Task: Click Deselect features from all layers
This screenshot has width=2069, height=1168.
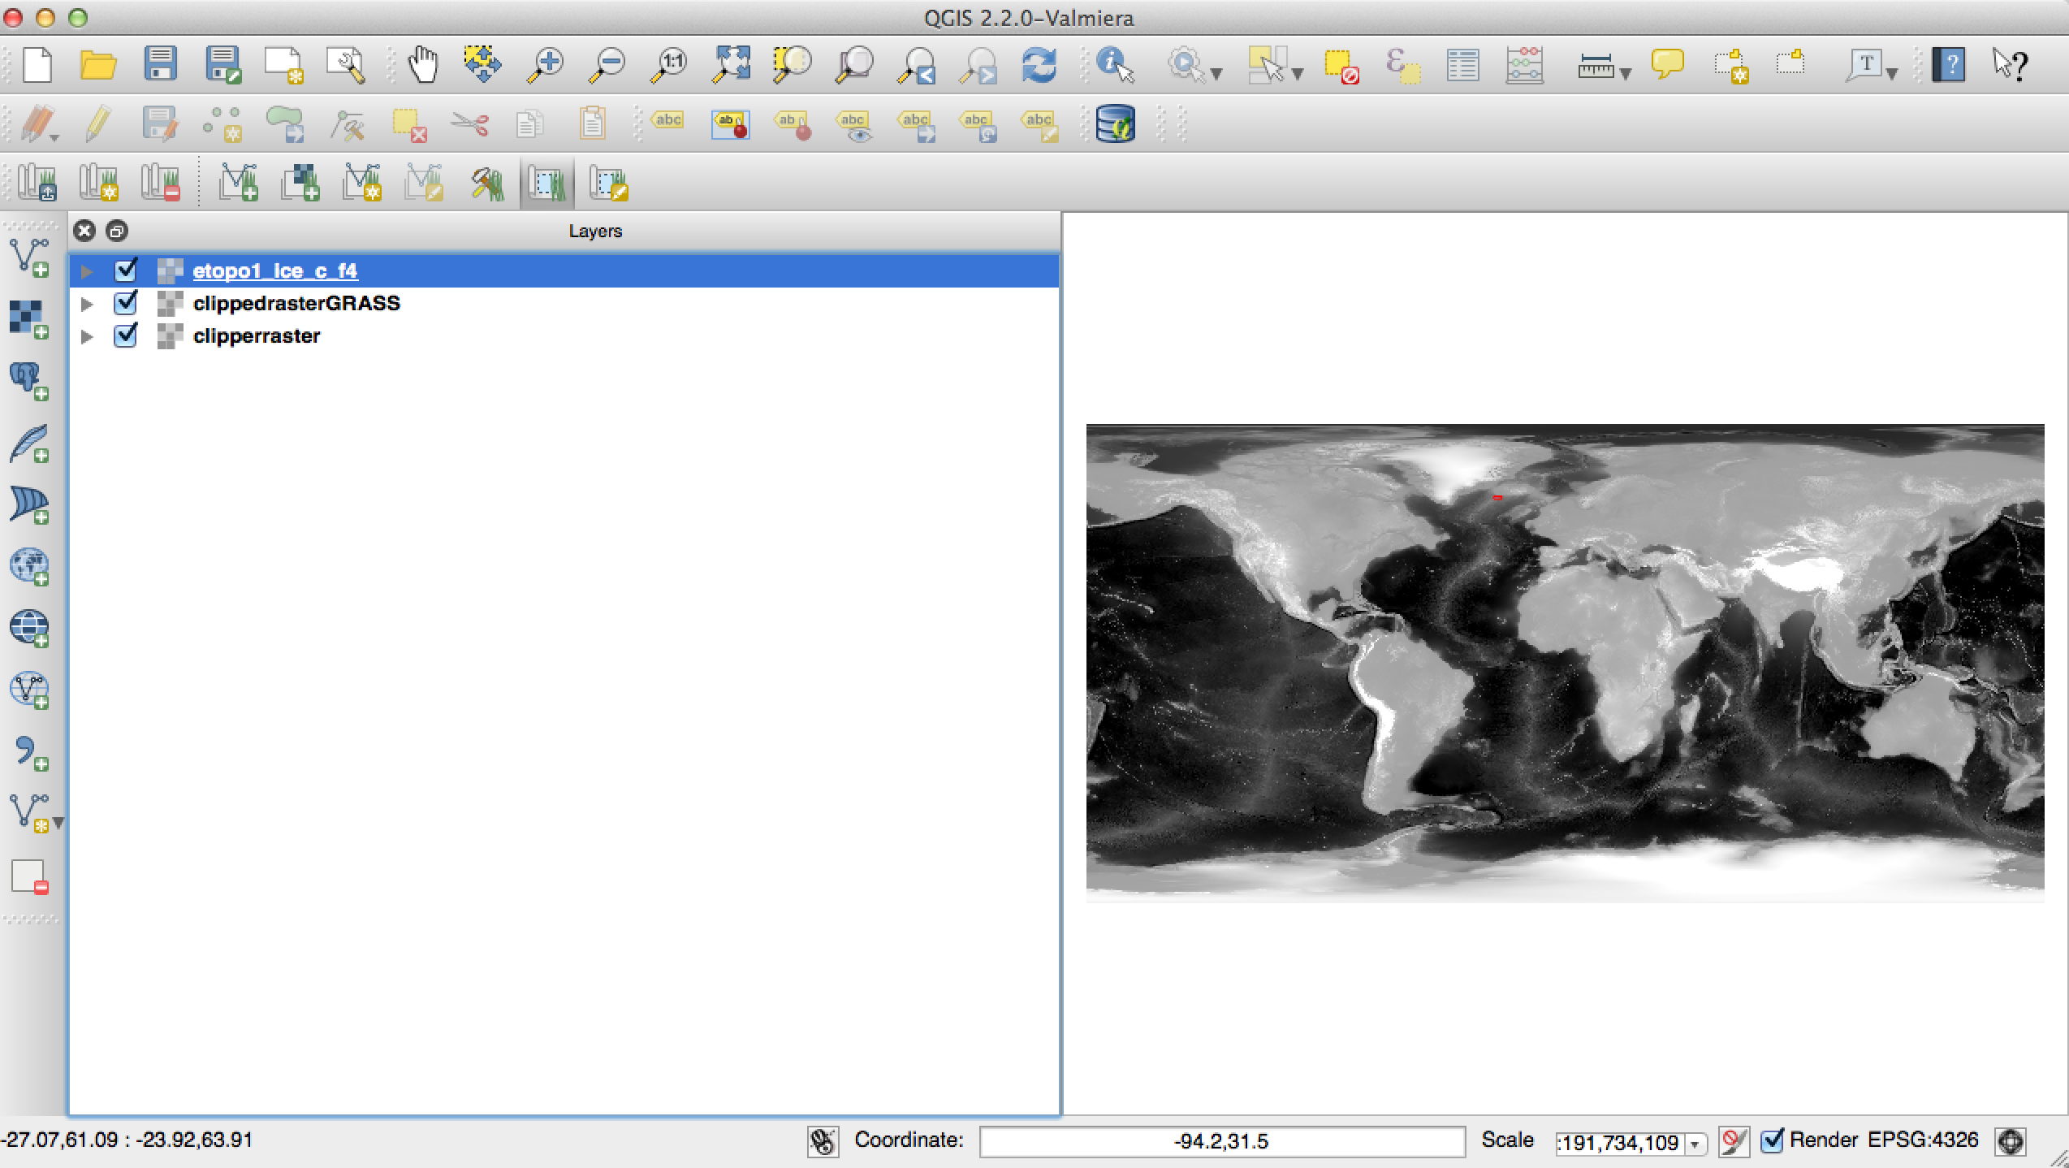Action: coord(1341,66)
